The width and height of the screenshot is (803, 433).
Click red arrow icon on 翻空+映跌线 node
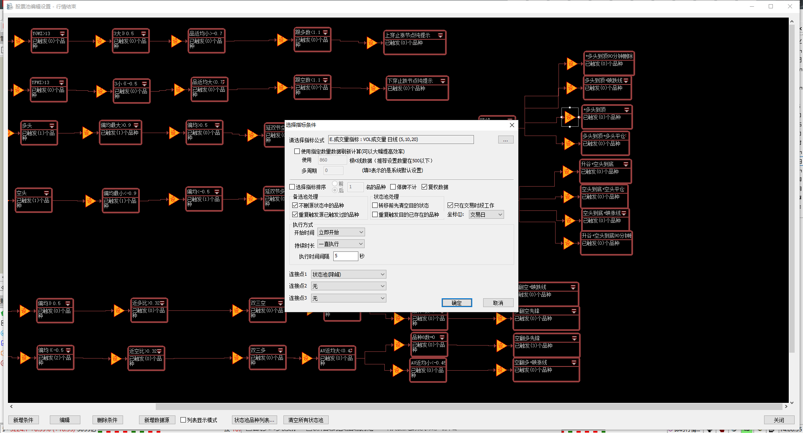coord(573,287)
